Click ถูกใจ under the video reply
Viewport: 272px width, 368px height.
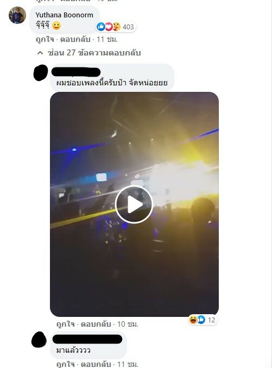[65, 324]
